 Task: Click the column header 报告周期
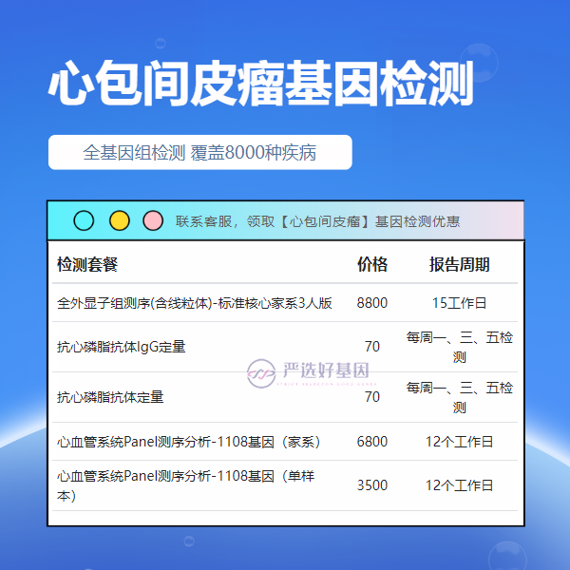coord(459,264)
